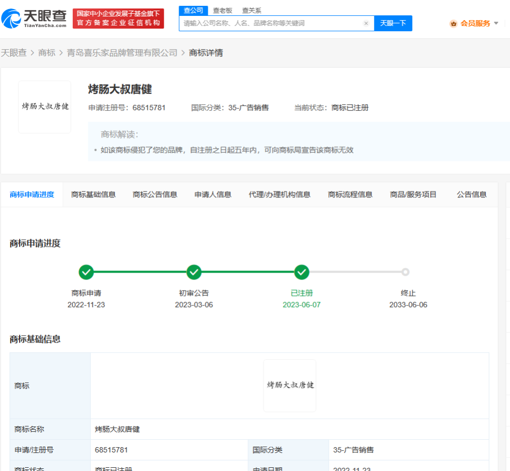Open the 公告信息 section dropdown tab
The image size is (510, 471).
point(472,194)
